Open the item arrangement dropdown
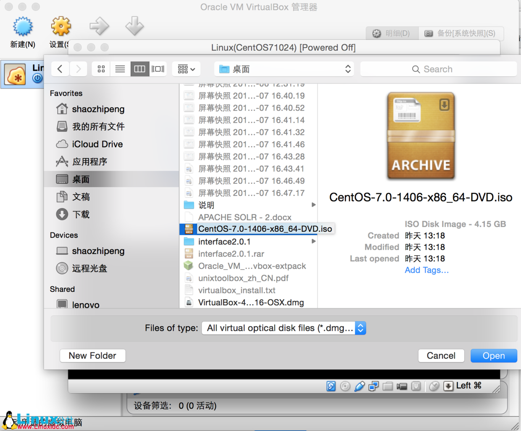 [186, 69]
